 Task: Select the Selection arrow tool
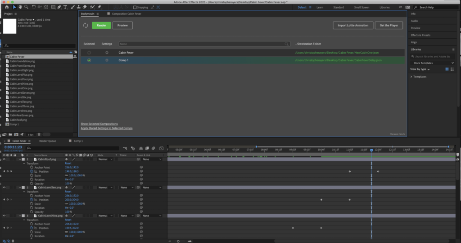click(x=14, y=7)
